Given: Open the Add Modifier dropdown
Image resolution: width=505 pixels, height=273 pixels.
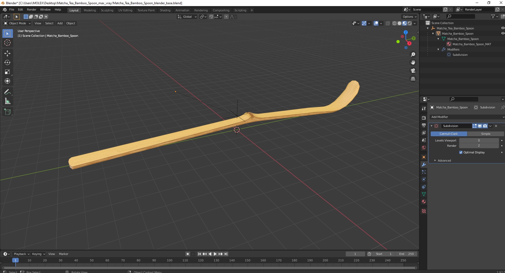Looking at the screenshot, I should tap(467, 117).
